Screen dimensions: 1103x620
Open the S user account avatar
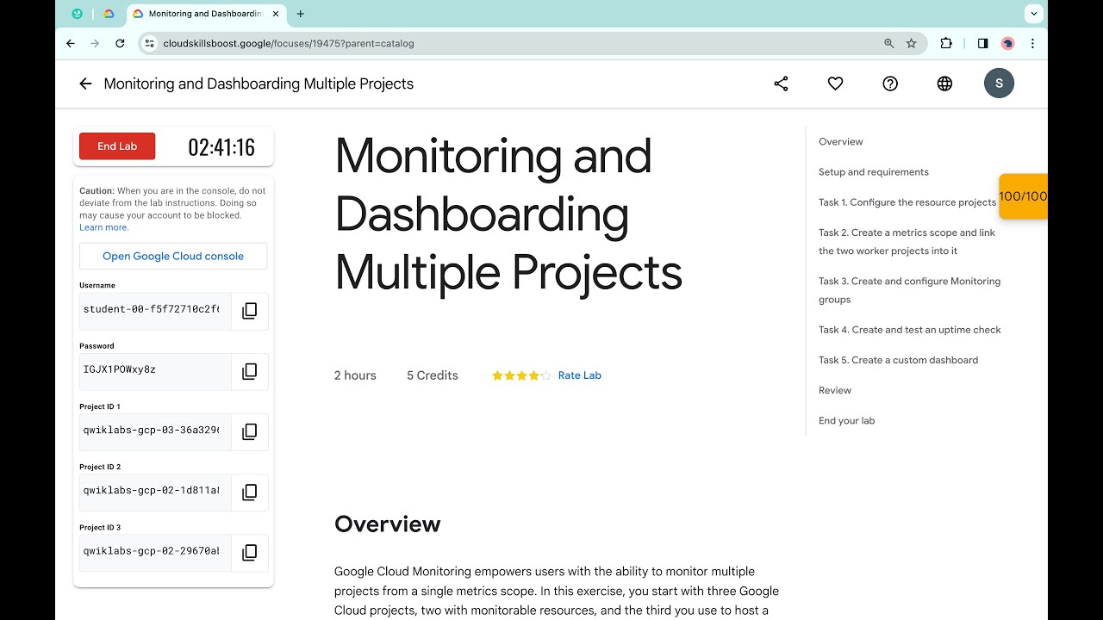(999, 84)
